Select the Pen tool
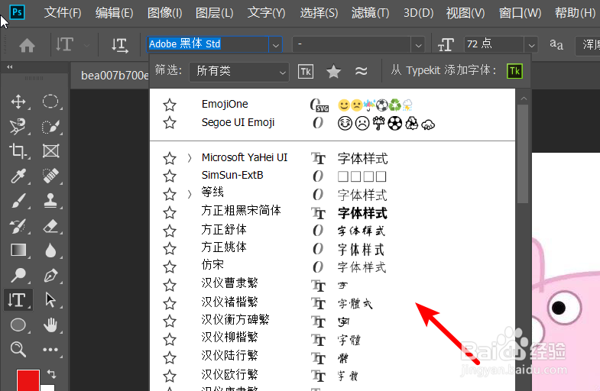This screenshot has height=391, width=600. point(50,275)
